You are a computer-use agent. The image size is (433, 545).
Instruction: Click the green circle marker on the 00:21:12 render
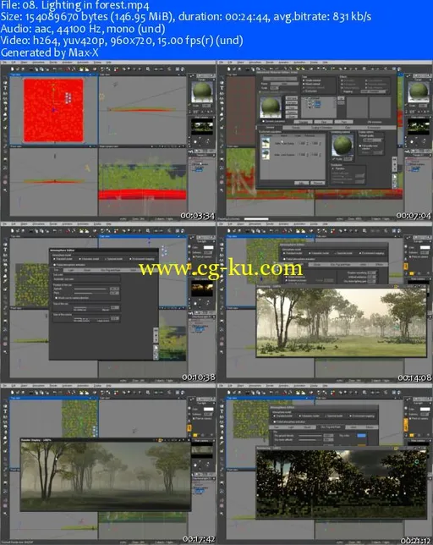coord(416,461)
